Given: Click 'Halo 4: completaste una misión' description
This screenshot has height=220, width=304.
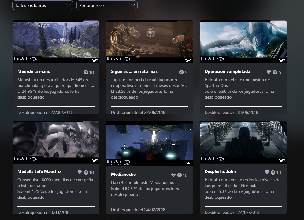Looking at the screenshot, I should click(x=237, y=83).
